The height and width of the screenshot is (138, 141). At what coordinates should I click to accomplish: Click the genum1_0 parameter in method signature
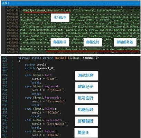(x=90, y=58)
